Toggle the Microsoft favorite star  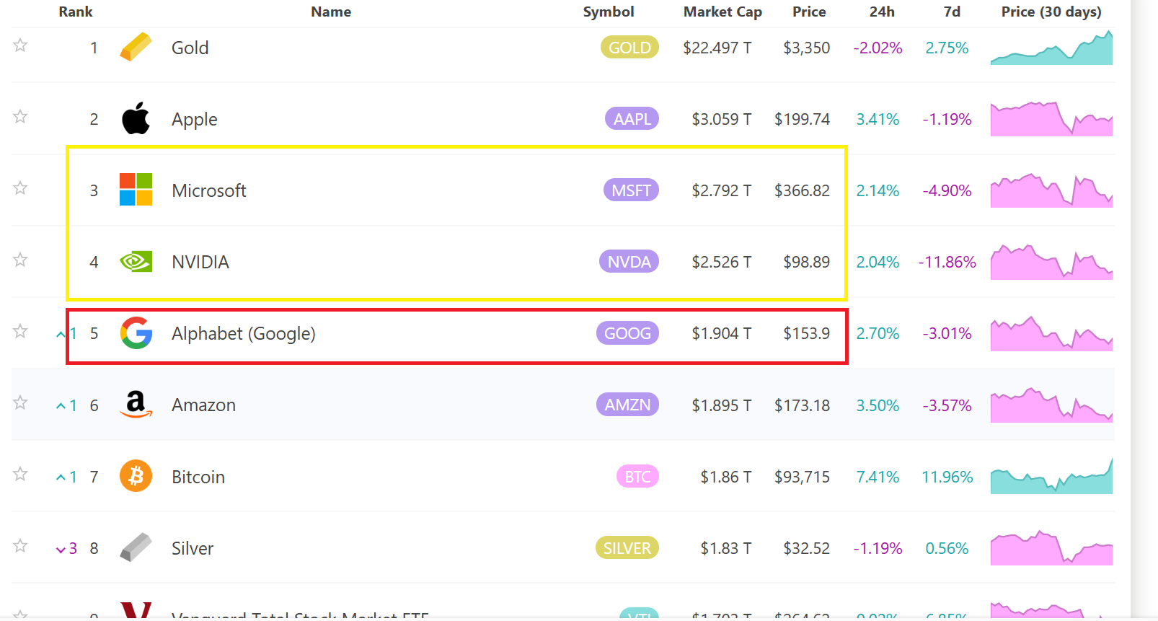point(20,188)
